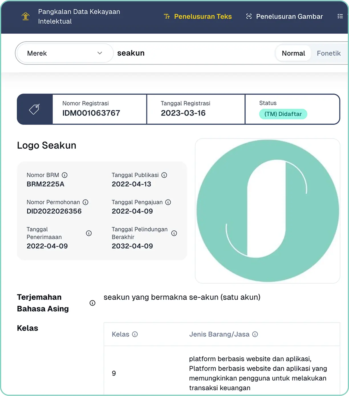Open the list menu icon in header

[340, 16]
